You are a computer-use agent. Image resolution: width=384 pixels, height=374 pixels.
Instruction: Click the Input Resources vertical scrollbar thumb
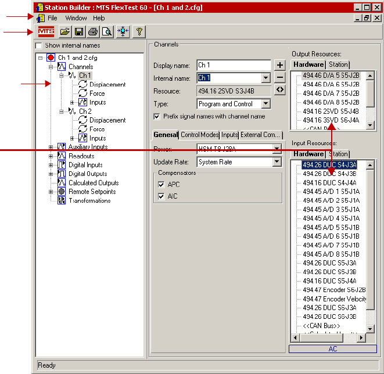(370, 240)
